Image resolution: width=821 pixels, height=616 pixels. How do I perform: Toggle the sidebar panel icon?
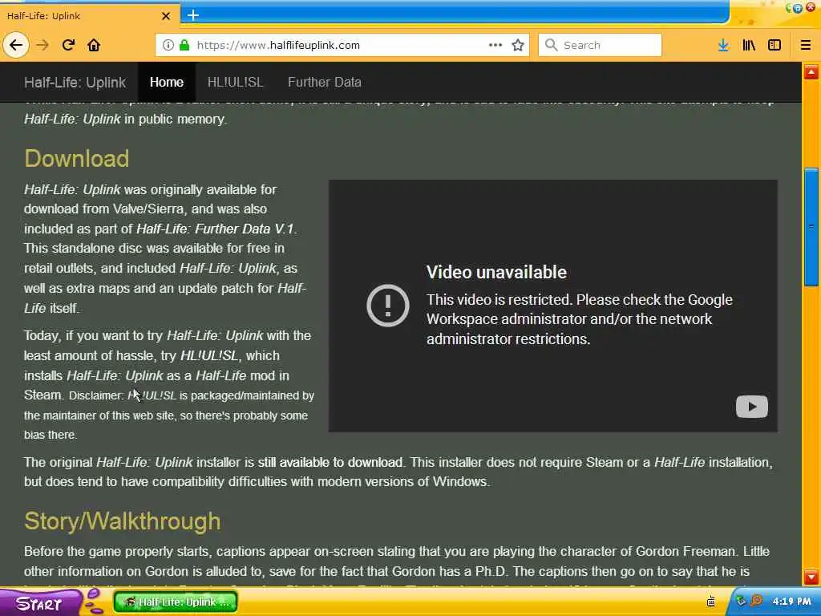tap(774, 45)
